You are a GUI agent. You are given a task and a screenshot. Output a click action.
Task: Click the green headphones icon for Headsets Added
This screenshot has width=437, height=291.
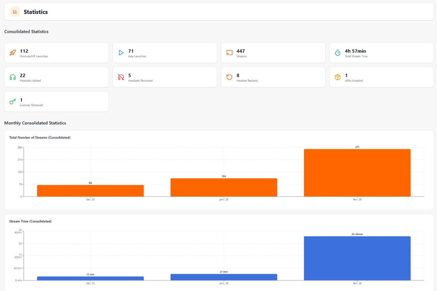pos(13,77)
